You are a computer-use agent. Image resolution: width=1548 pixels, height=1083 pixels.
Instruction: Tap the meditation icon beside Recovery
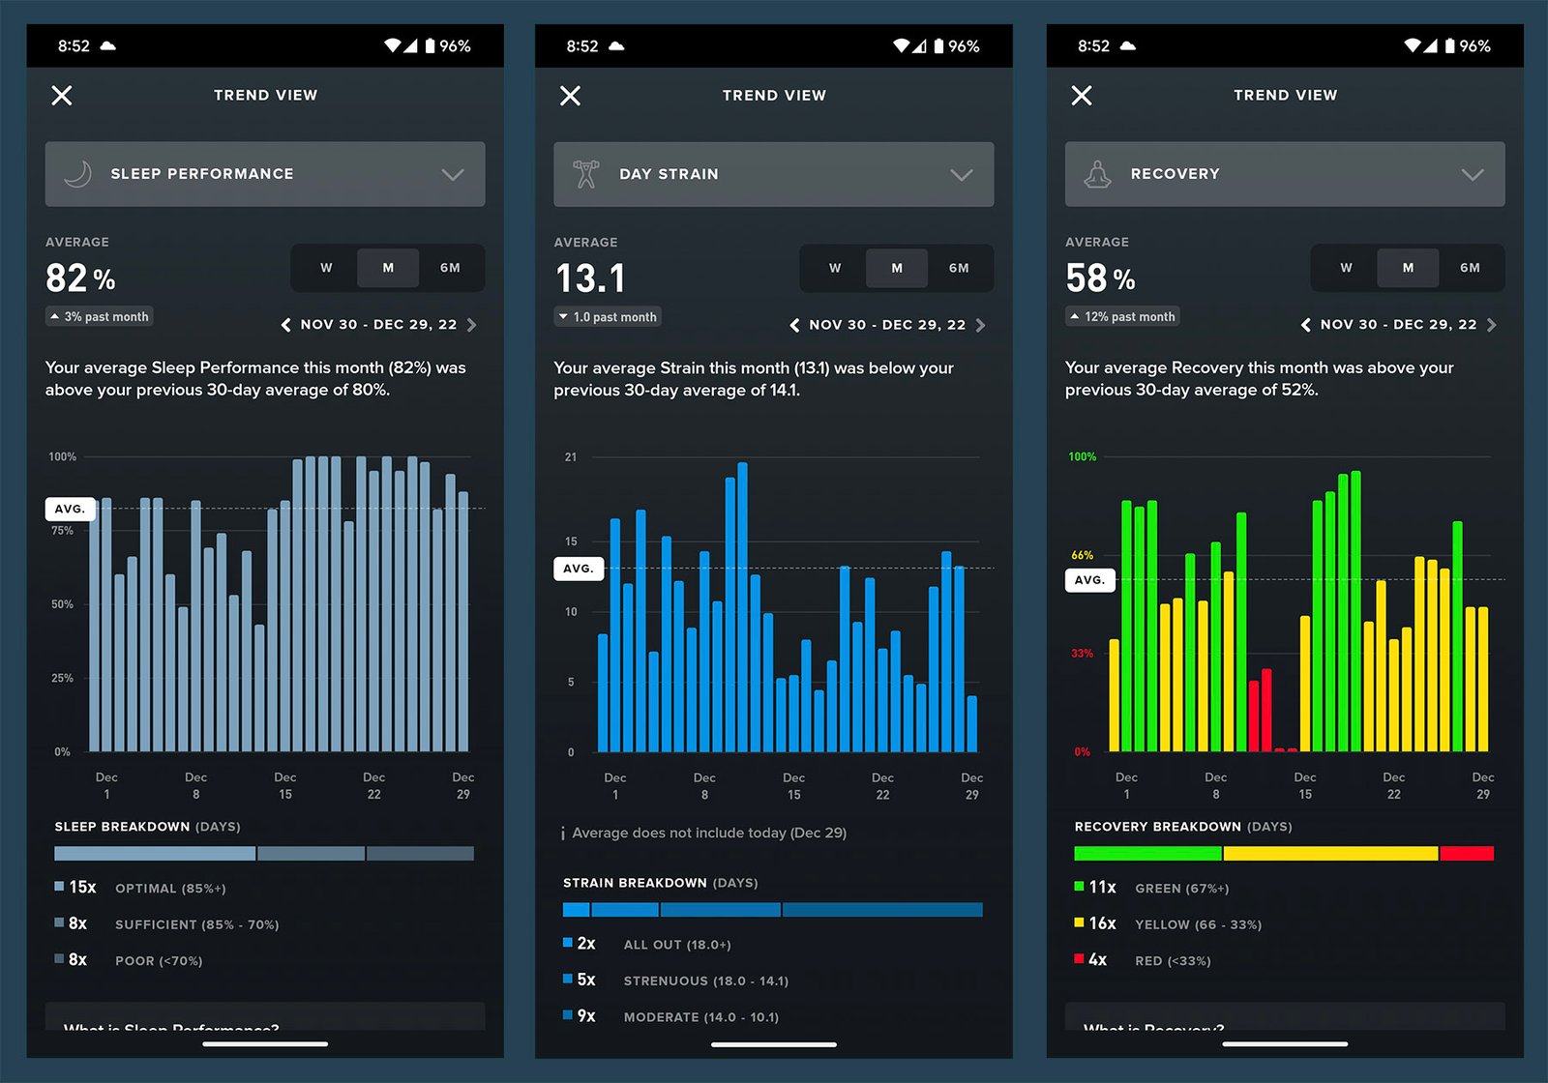[1097, 174]
